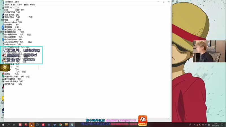Click the text 'Eudemonnn'
The image size is (226, 127).
(10, 44)
